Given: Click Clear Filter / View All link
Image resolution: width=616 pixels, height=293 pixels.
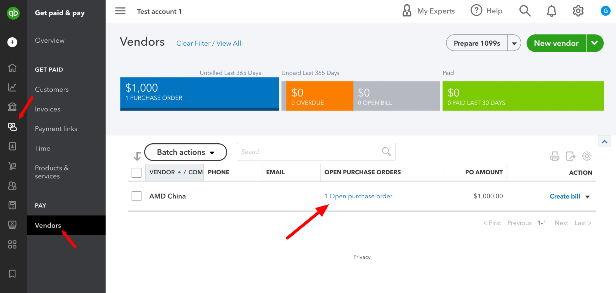Looking at the screenshot, I should (x=208, y=43).
